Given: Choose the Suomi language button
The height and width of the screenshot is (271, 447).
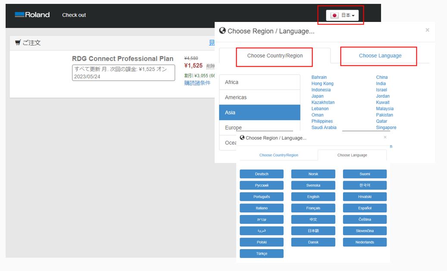Looking at the screenshot, I should click(x=365, y=174).
